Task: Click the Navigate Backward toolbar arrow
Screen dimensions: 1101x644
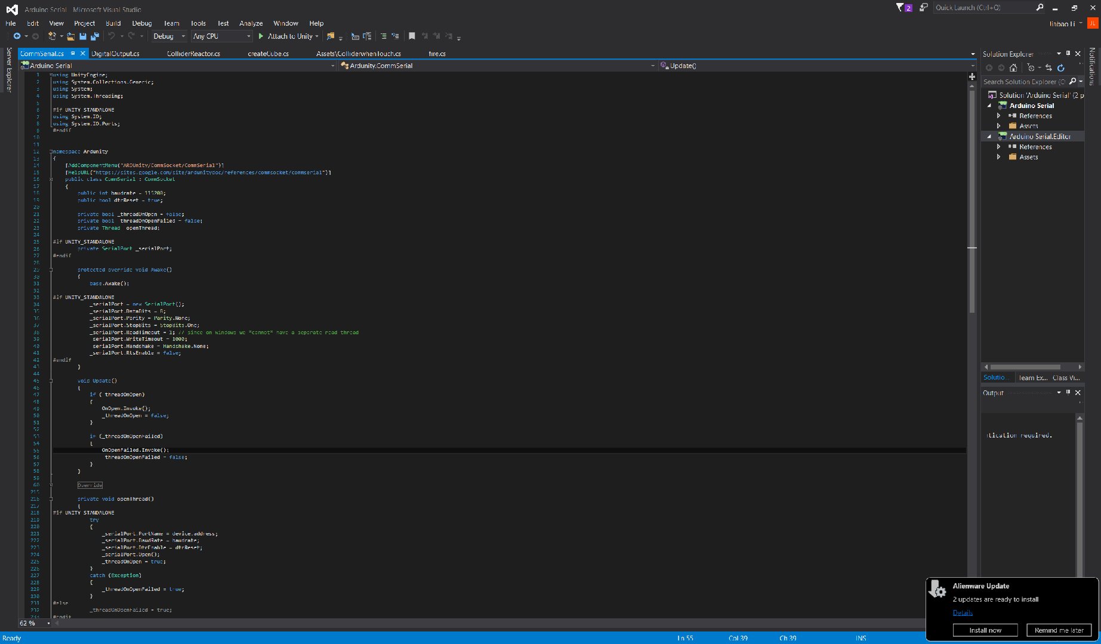Action: point(17,36)
